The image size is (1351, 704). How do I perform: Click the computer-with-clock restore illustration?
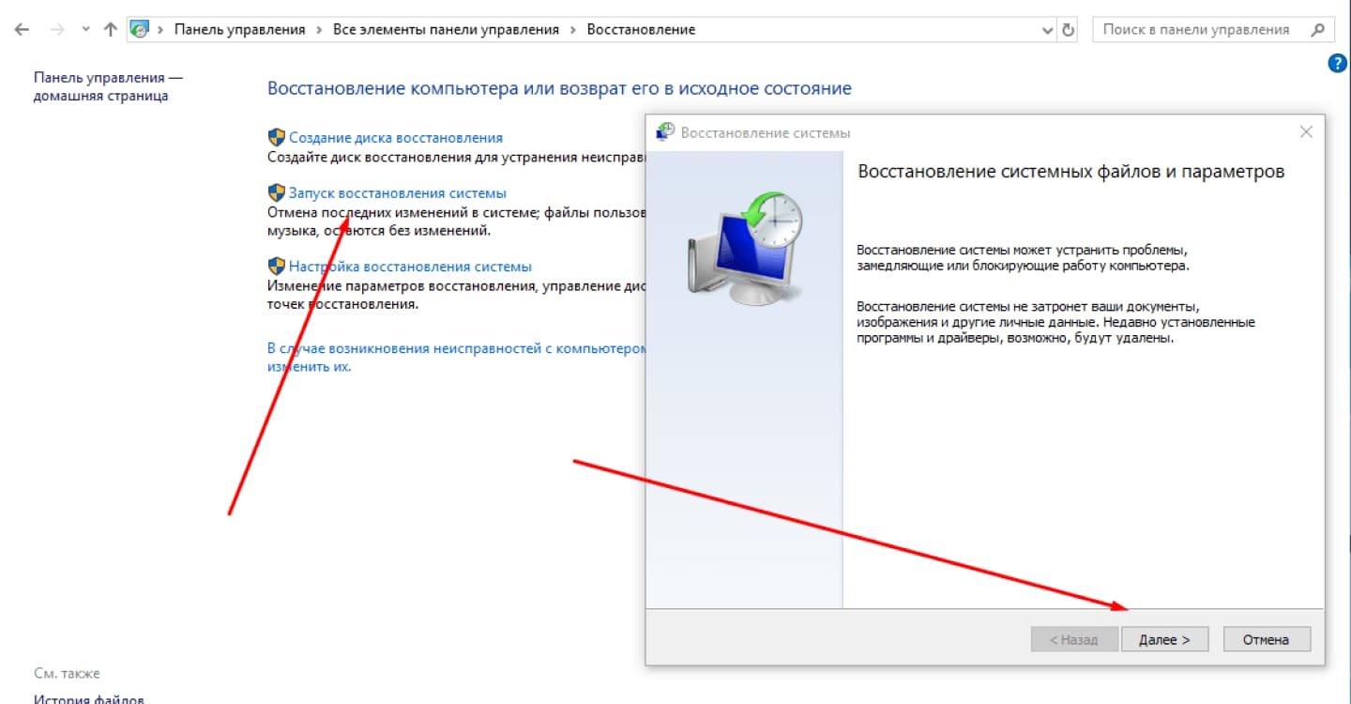(x=746, y=247)
